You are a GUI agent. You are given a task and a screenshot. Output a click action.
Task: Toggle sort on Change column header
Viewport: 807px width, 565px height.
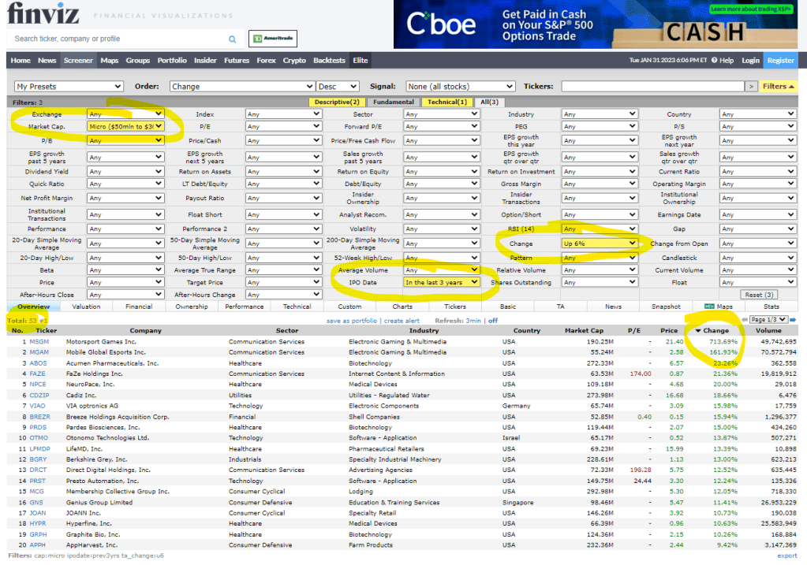(715, 331)
